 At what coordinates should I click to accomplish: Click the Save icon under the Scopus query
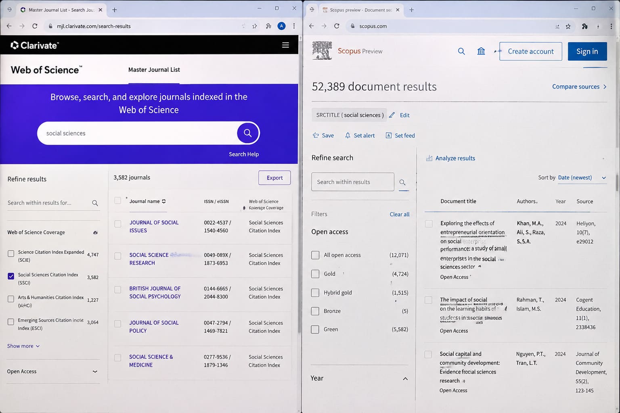(x=316, y=136)
